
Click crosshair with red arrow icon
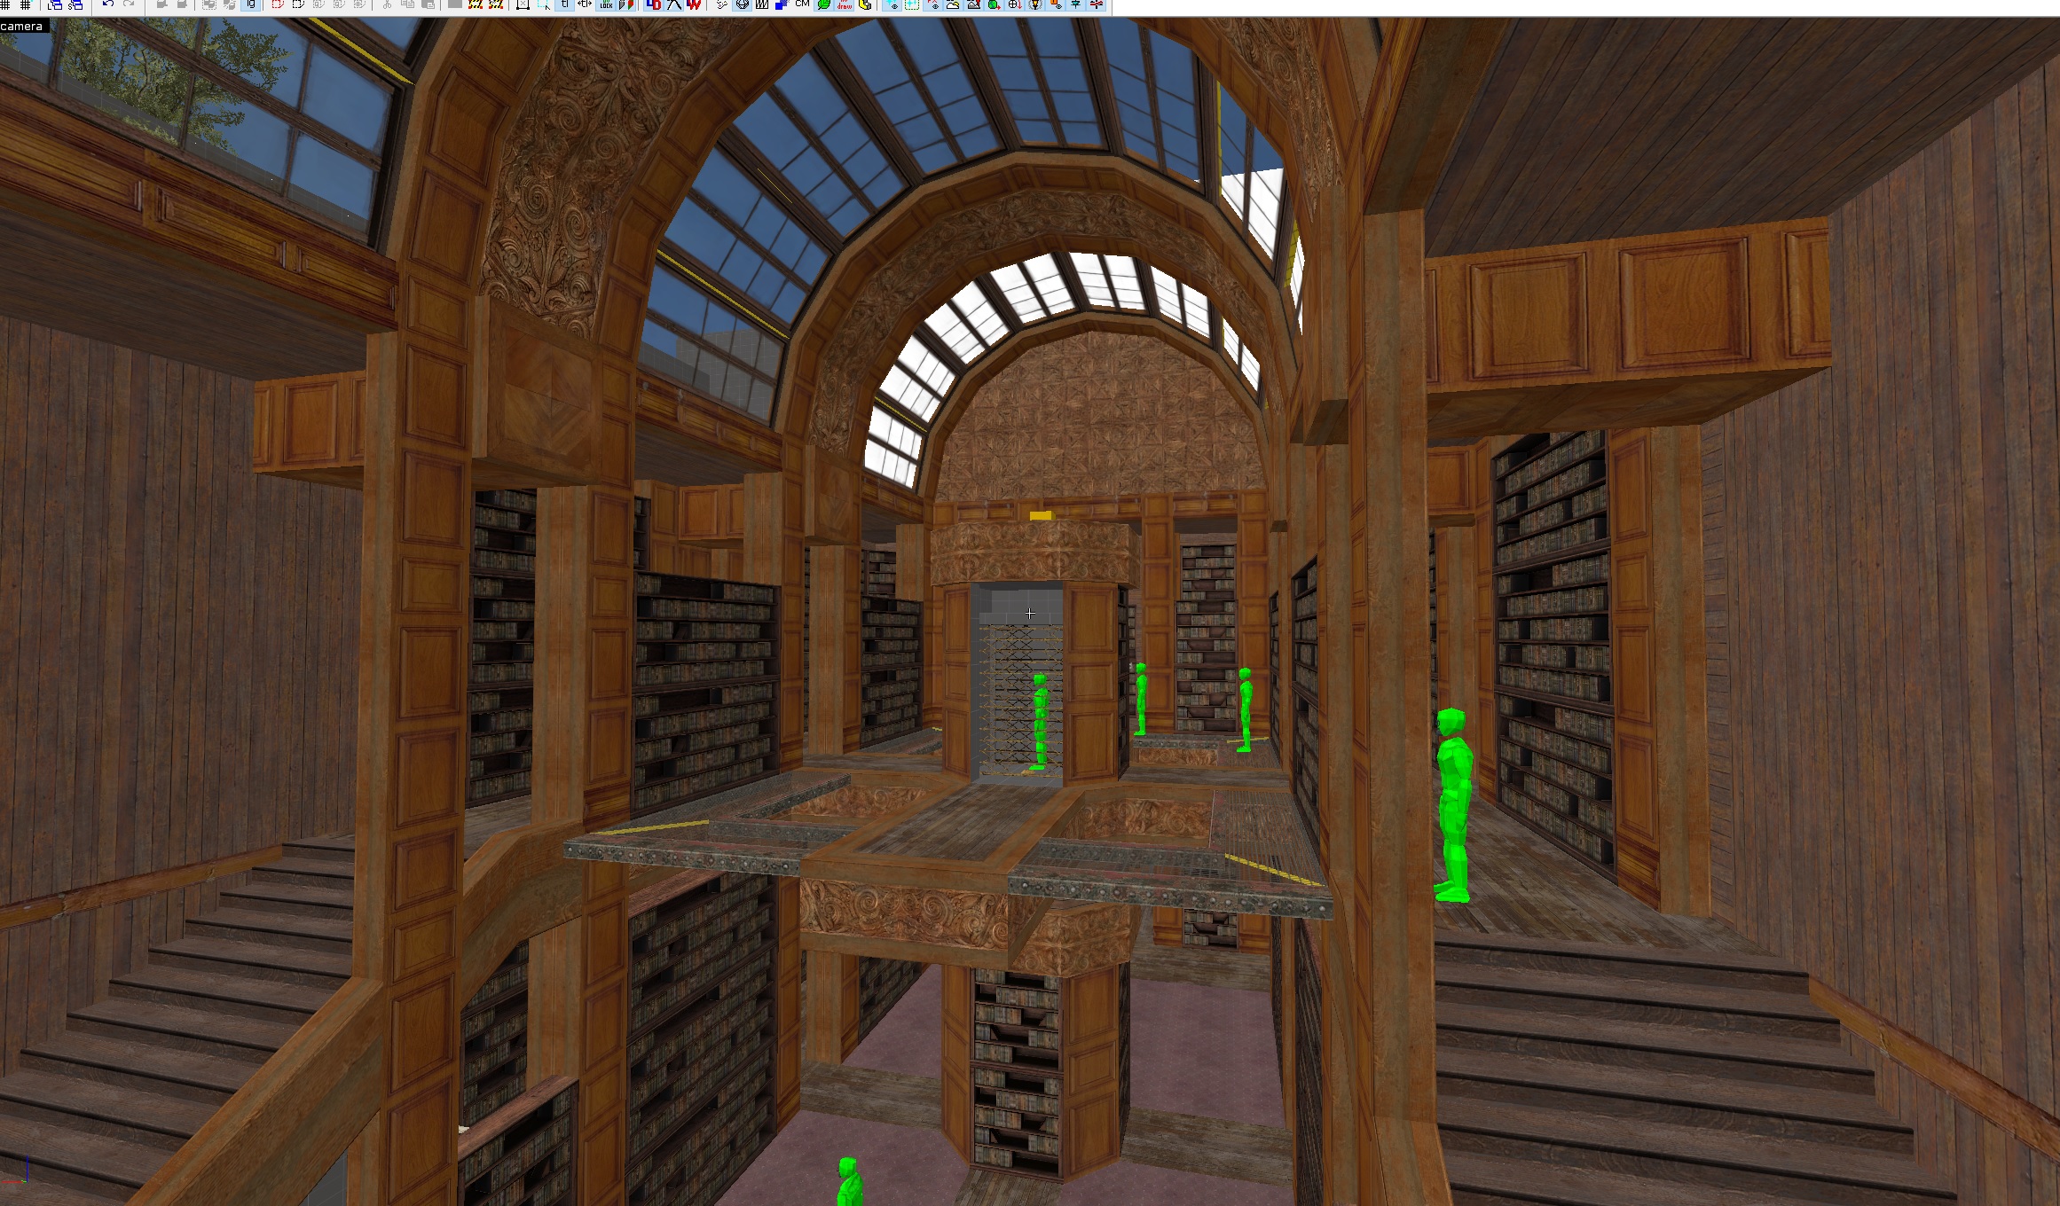tap(1015, 5)
